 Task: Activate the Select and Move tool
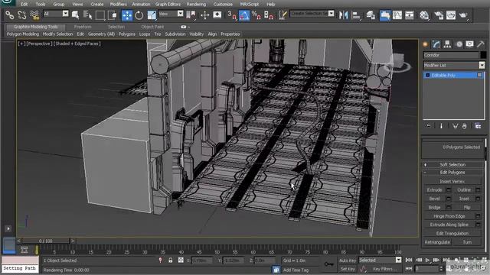tap(127, 15)
